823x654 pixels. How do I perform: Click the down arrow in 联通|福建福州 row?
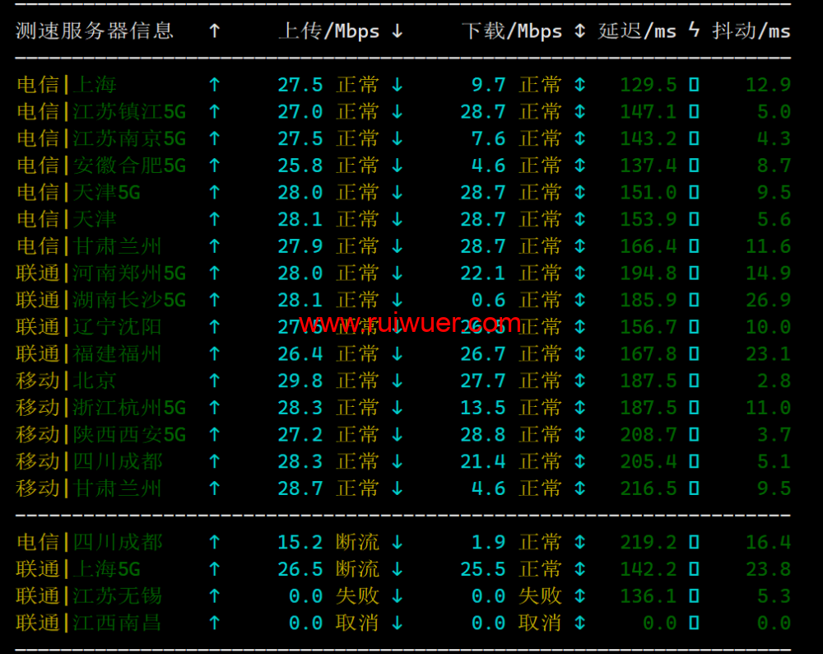tap(398, 354)
